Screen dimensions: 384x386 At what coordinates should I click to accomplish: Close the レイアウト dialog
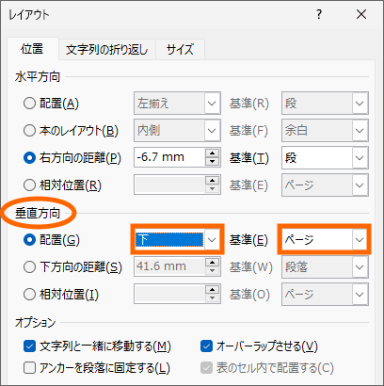[361, 14]
